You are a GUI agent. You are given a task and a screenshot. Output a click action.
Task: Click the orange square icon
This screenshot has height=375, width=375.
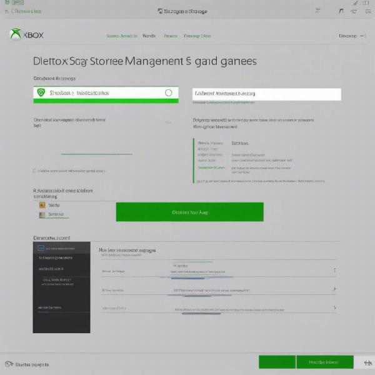click(x=42, y=205)
